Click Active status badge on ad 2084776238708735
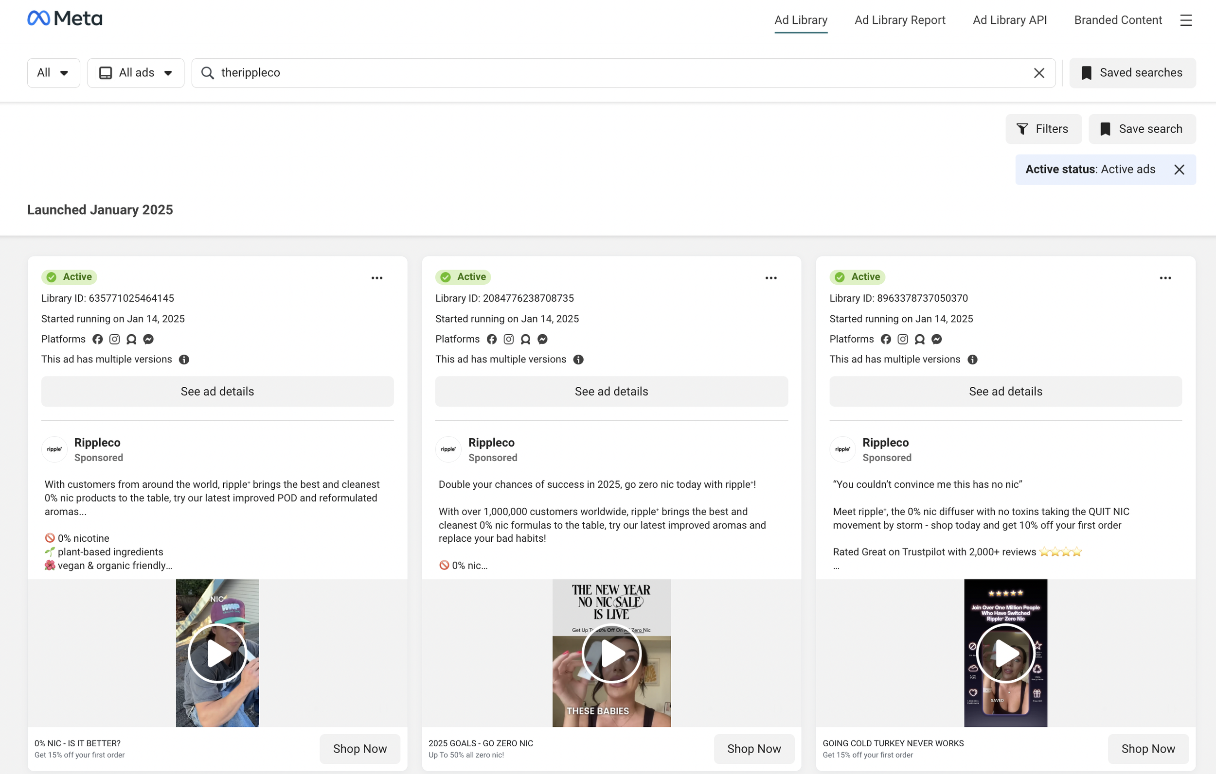Viewport: 1216px width, 774px height. click(463, 277)
